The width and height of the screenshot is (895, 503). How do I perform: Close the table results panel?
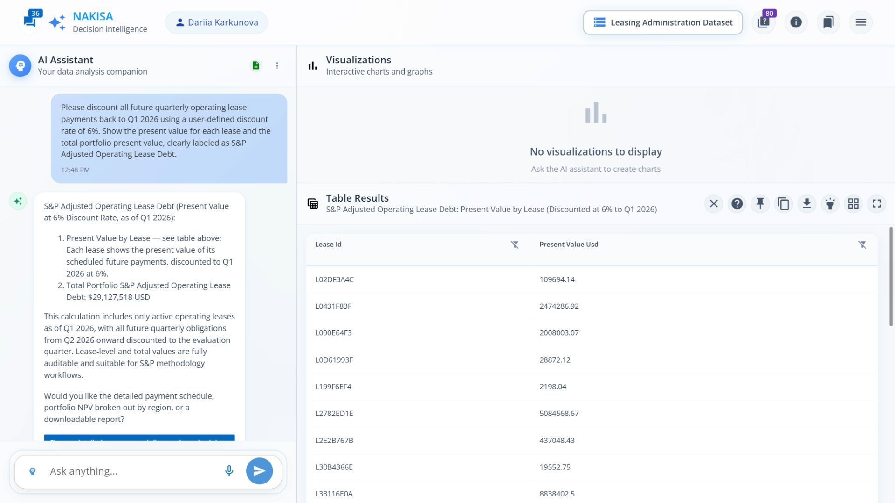[714, 204]
